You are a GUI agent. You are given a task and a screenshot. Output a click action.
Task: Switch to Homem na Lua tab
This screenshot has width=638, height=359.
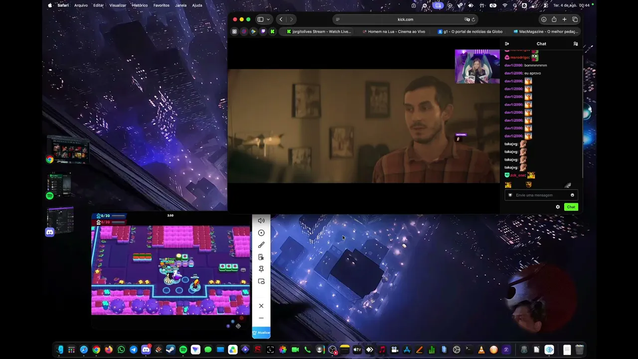pyautogui.click(x=394, y=31)
